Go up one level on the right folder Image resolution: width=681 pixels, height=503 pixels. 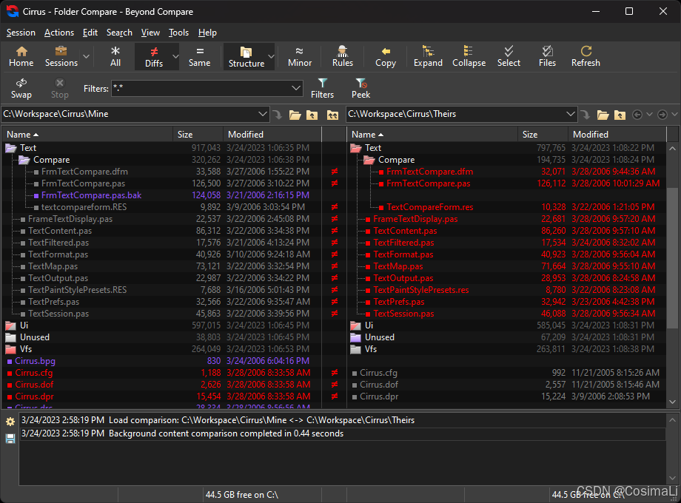click(620, 115)
